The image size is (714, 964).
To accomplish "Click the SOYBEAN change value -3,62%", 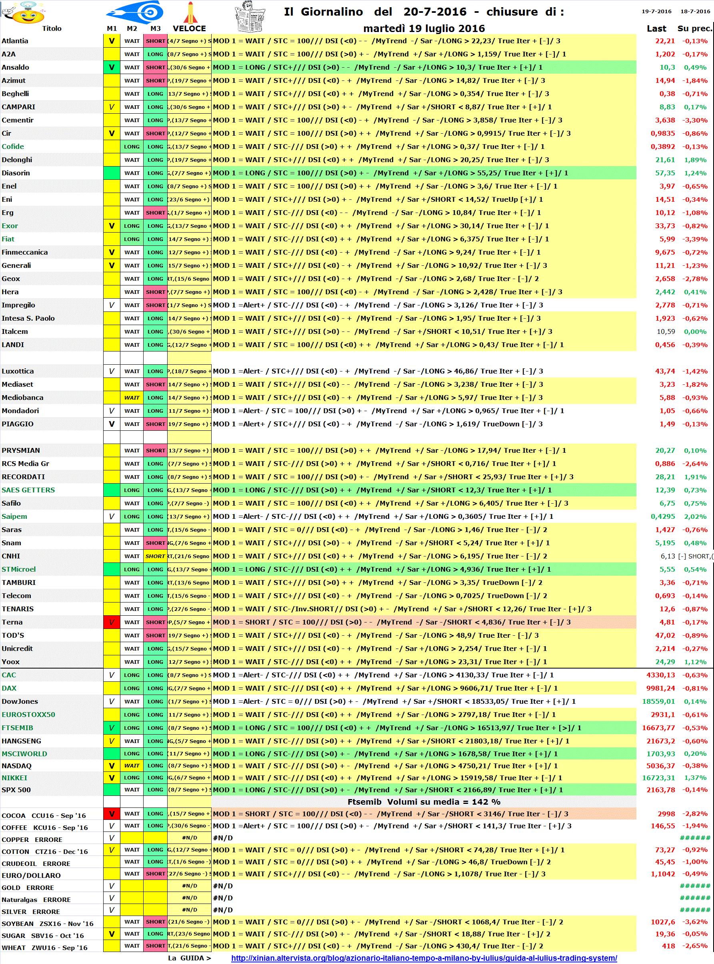I will click(x=695, y=922).
